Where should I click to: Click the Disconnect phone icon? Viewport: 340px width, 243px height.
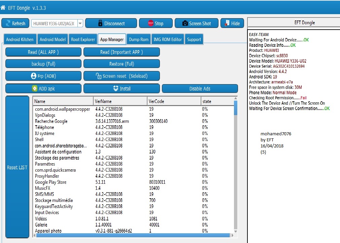pyautogui.click(x=100, y=23)
